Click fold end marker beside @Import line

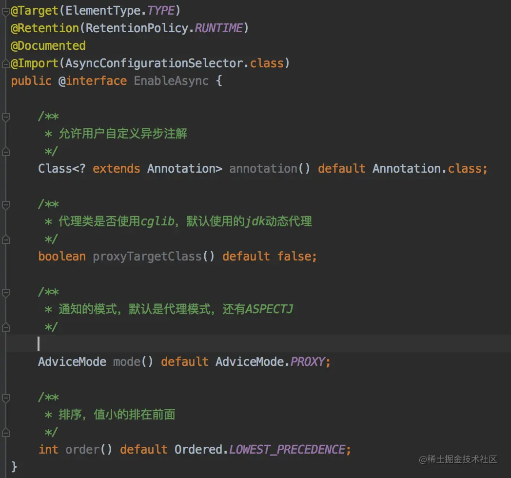point(5,64)
